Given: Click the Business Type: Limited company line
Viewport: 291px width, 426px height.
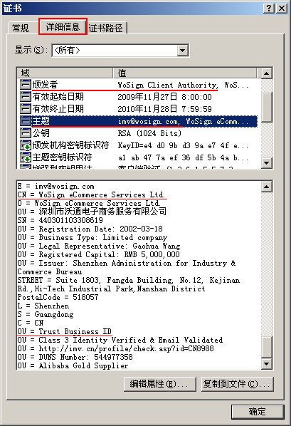Looking at the screenshot, I should point(92,237).
